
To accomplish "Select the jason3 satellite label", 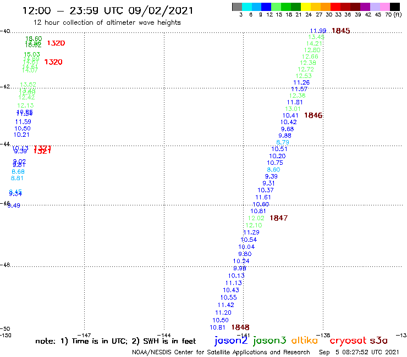I will click(x=269, y=341).
